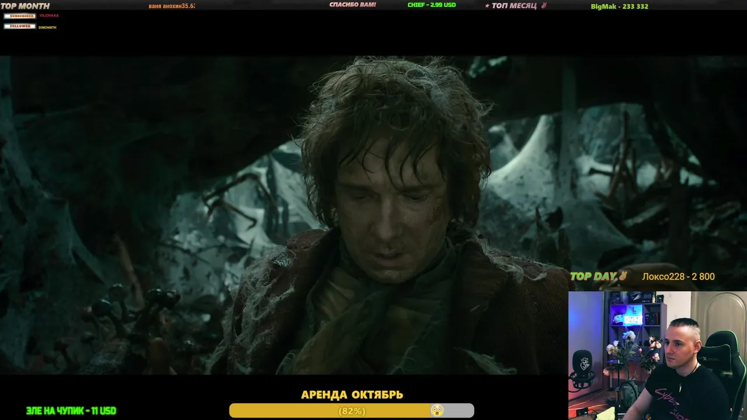Viewport: 747px width, 420px height.
Task: Click the 'ТОП МЕСЯЦ' heading
Action: pos(514,6)
